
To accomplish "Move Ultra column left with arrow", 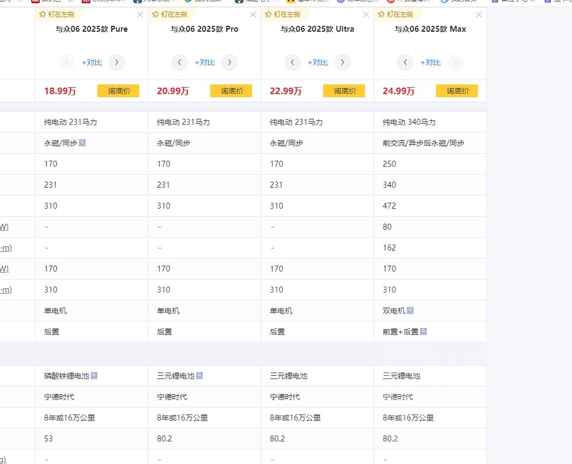I will click(x=292, y=62).
